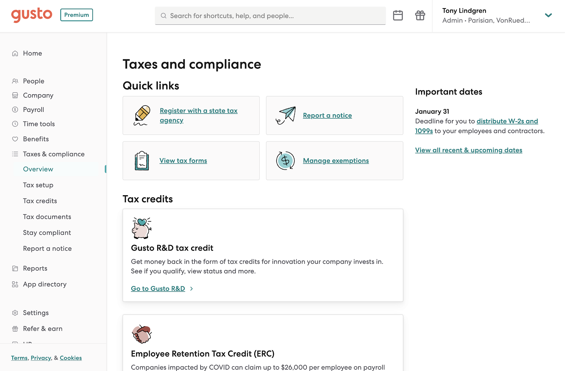Click the App directory grid icon
565x371 pixels.
(x=15, y=284)
